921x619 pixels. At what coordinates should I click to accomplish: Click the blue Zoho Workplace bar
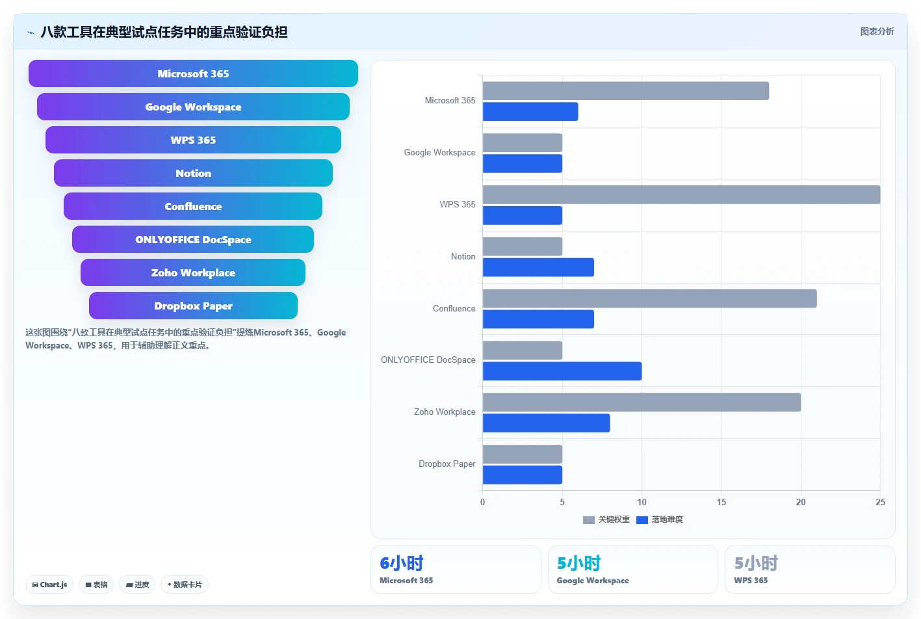546,423
